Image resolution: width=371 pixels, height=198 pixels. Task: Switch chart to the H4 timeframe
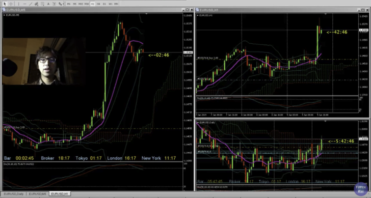[98, 4]
